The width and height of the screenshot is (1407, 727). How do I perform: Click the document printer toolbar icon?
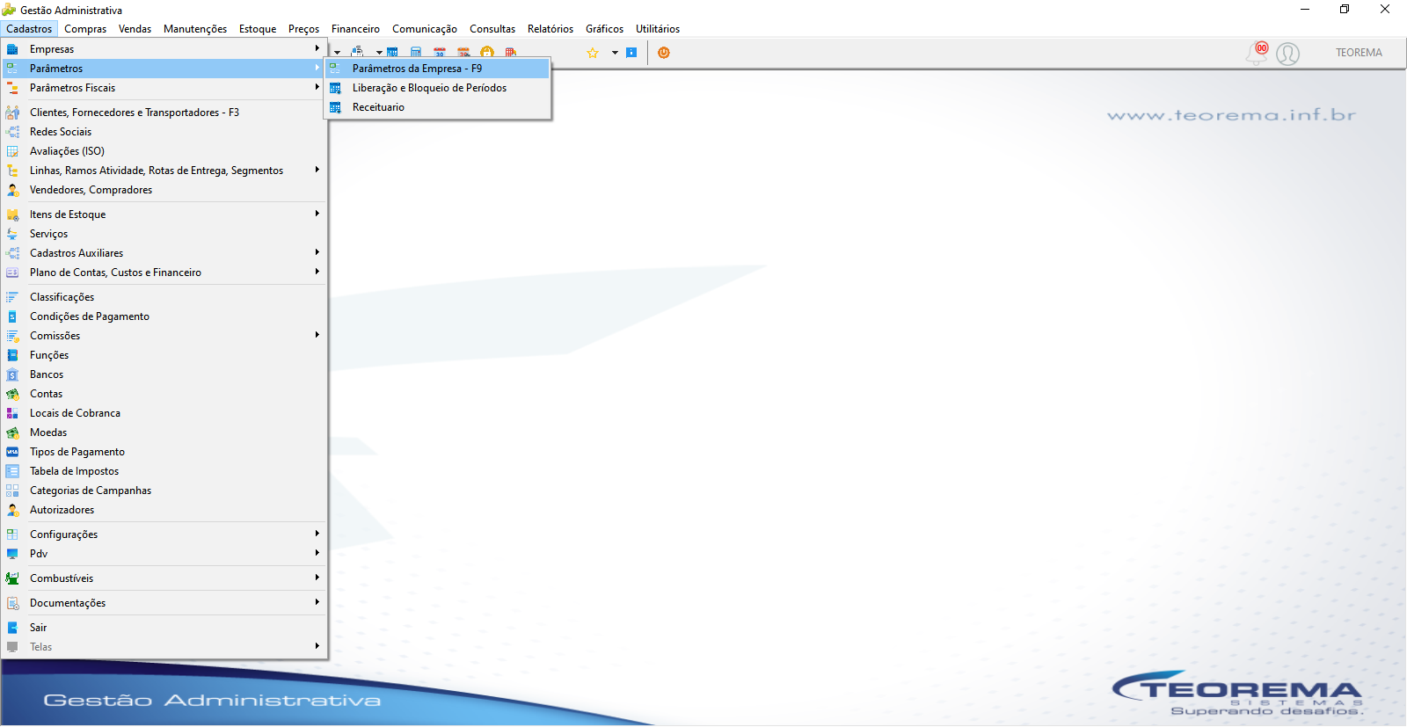[357, 53]
